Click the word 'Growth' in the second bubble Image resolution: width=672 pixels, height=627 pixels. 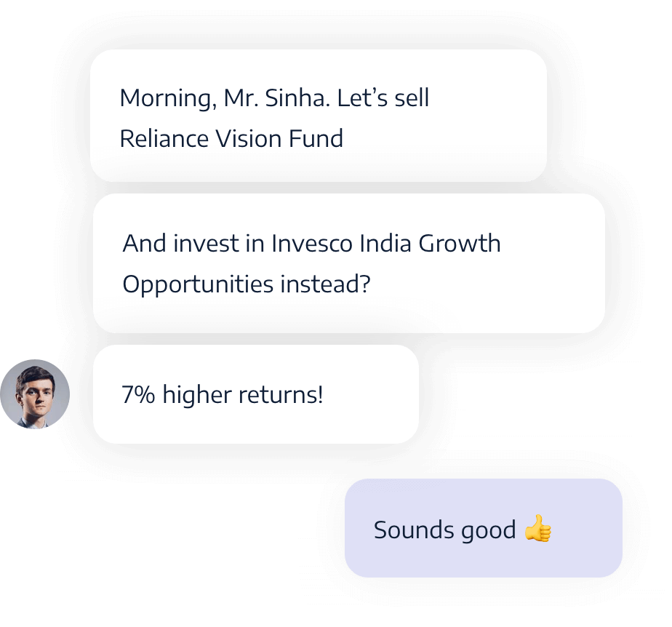point(460,244)
